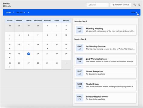Select August 28 in previous month
This screenshot has width=143, height=108.
[x=10, y=27]
